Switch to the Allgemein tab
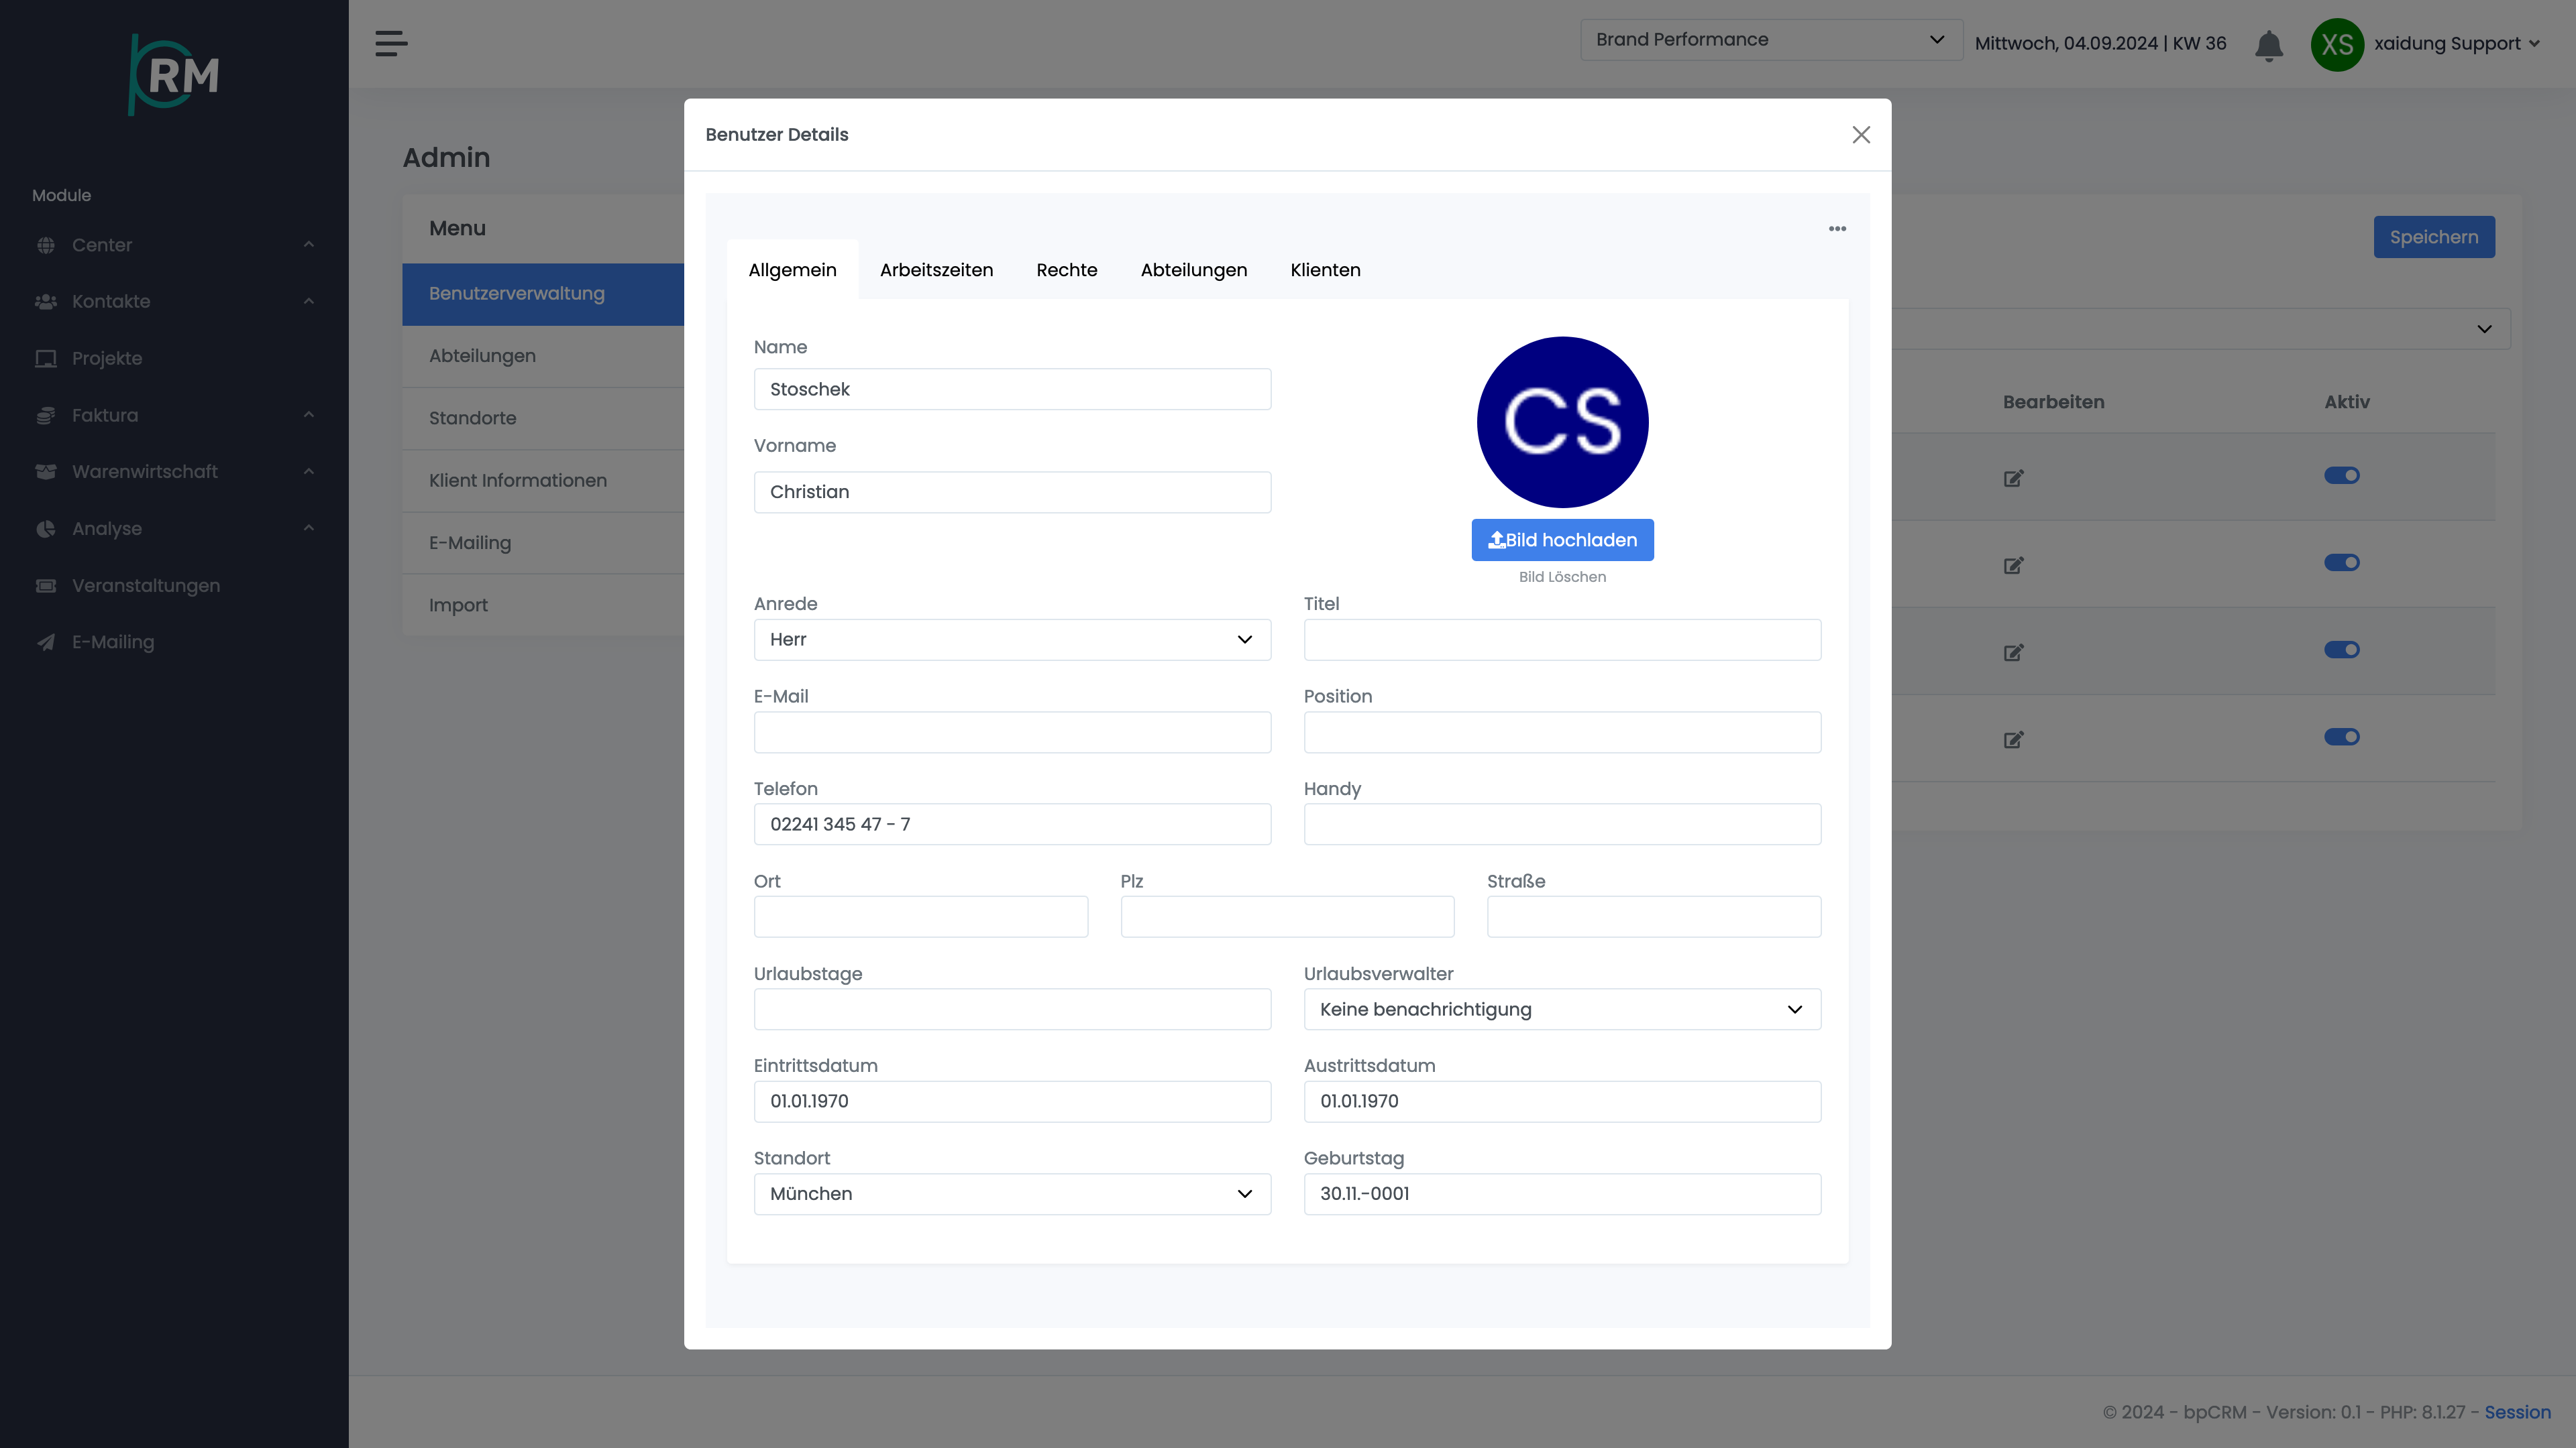 [x=792, y=269]
